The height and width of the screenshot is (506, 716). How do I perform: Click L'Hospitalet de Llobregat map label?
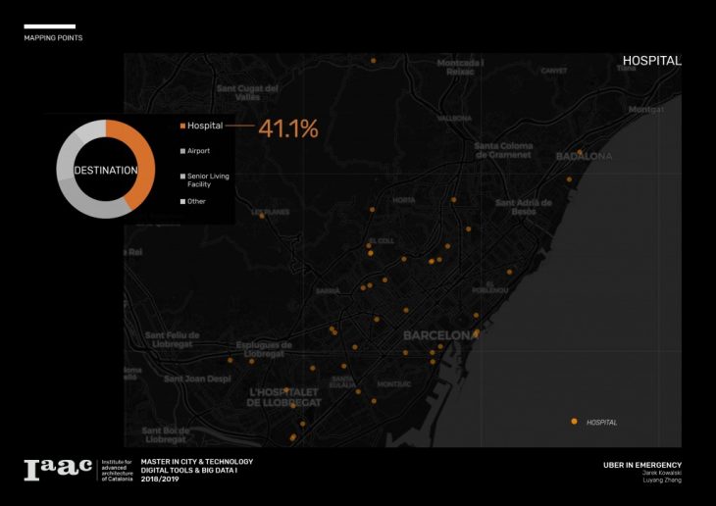[x=283, y=397]
